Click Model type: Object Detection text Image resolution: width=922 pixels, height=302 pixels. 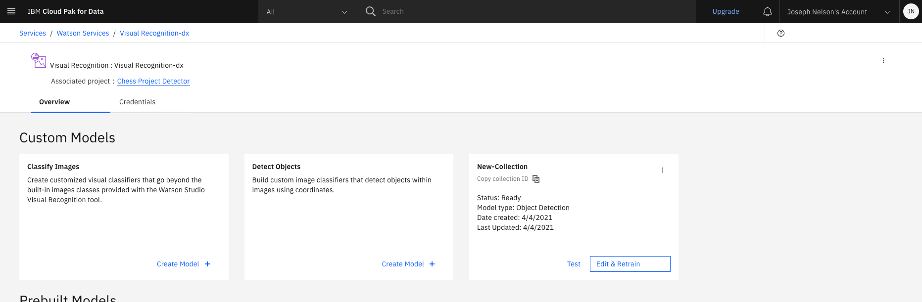click(523, 208)
